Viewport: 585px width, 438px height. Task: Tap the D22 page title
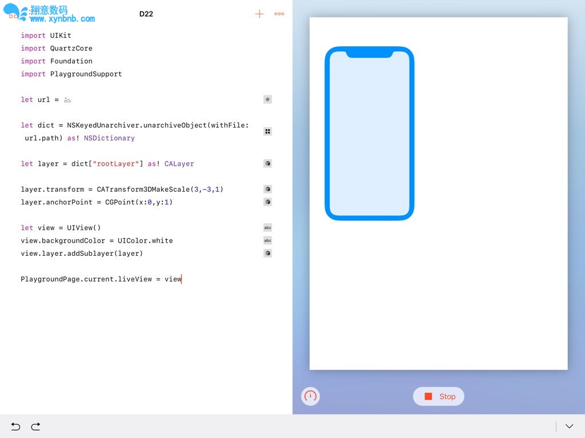[146, 14]
